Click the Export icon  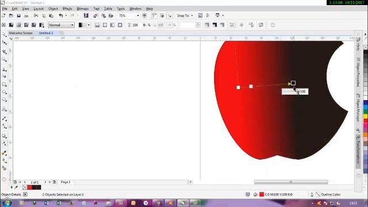[103, 16]
